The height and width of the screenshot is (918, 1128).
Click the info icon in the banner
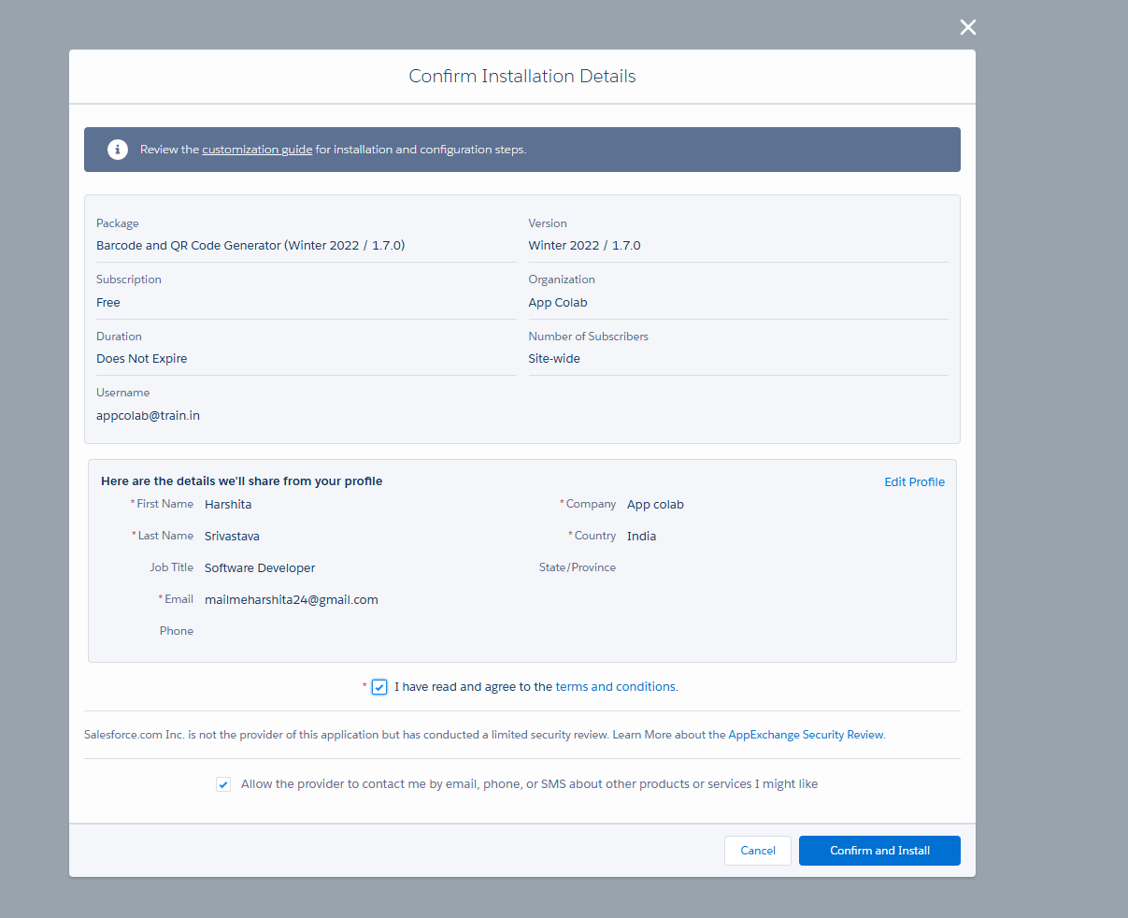[x=117, y=149]
